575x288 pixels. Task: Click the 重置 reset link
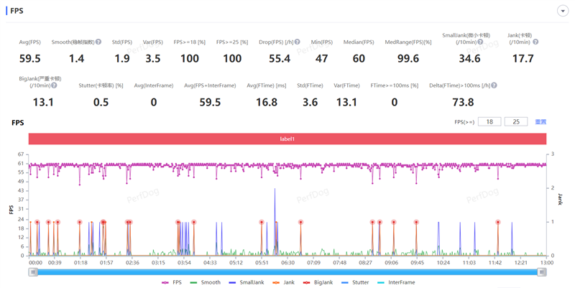pyautogui.click(x=540, y=122)
